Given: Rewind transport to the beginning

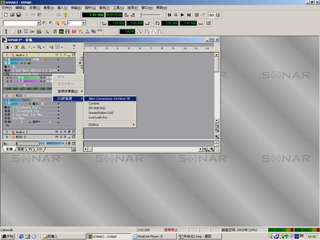Looking at the screenshot, I should coord(169,15).
